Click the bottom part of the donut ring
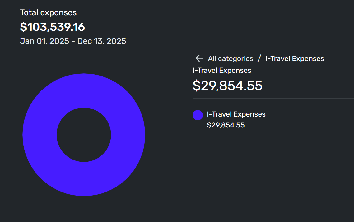 point(84,179)
